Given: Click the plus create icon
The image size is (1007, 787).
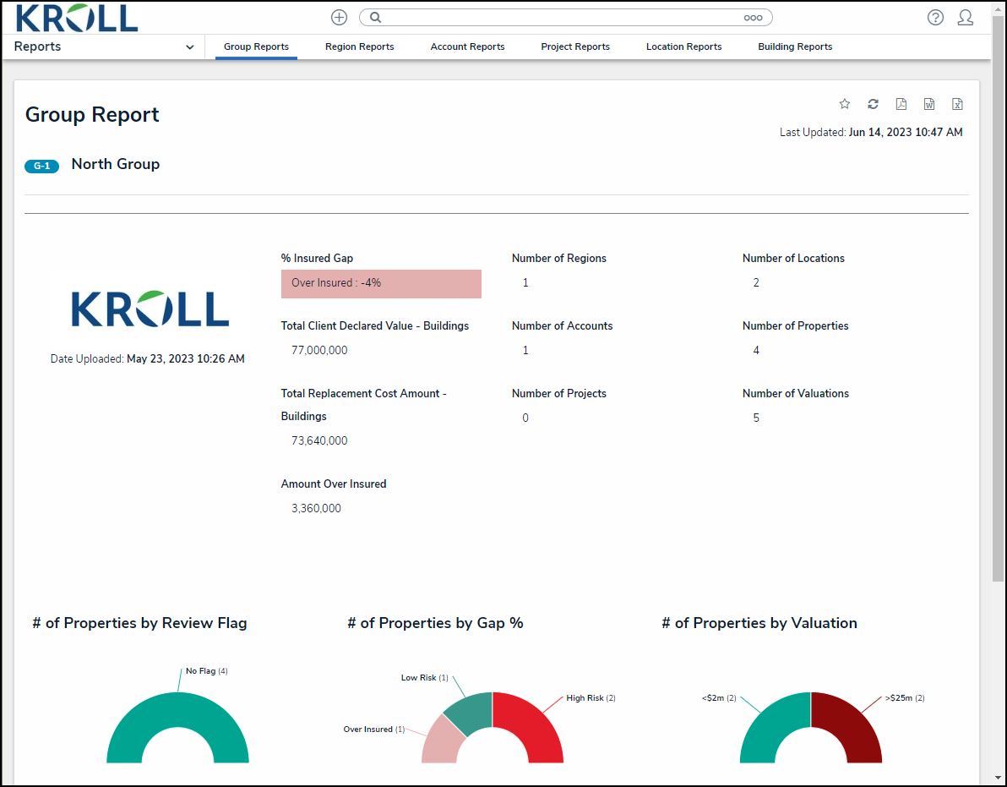Looking at the screenshot, I should click(x=339, y=18).
